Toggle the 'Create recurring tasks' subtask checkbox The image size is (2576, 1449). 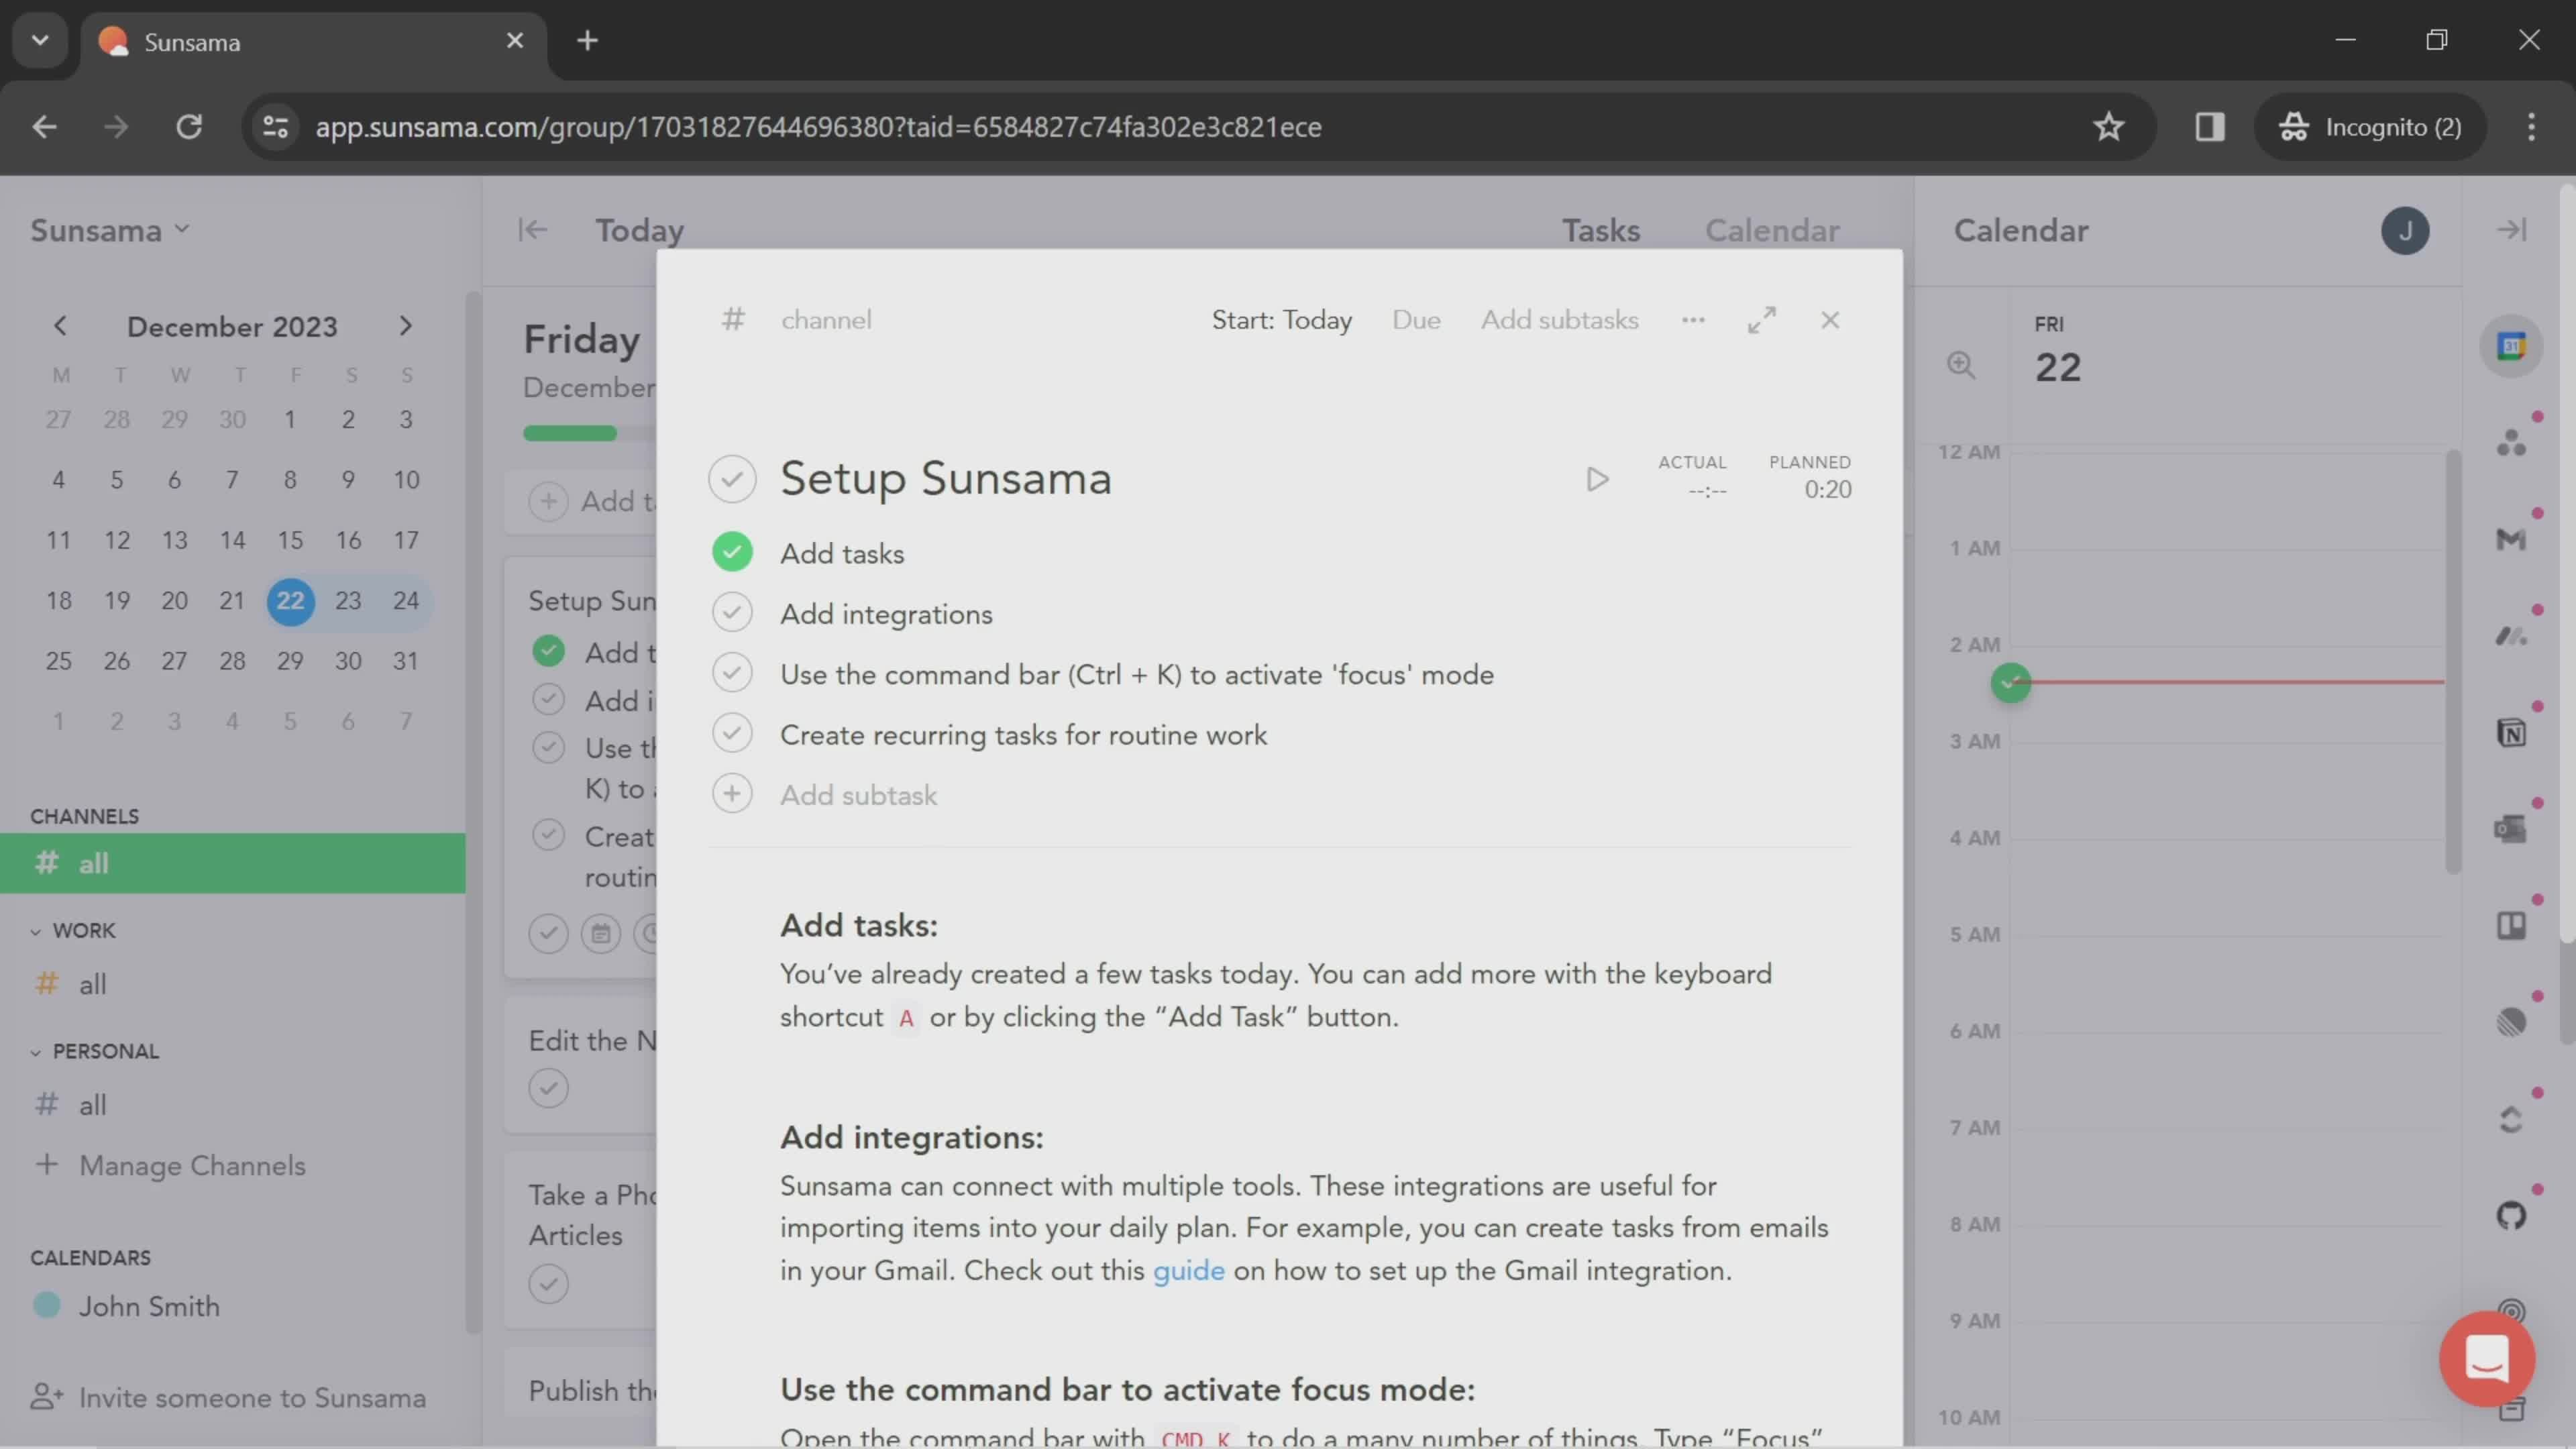733,735
